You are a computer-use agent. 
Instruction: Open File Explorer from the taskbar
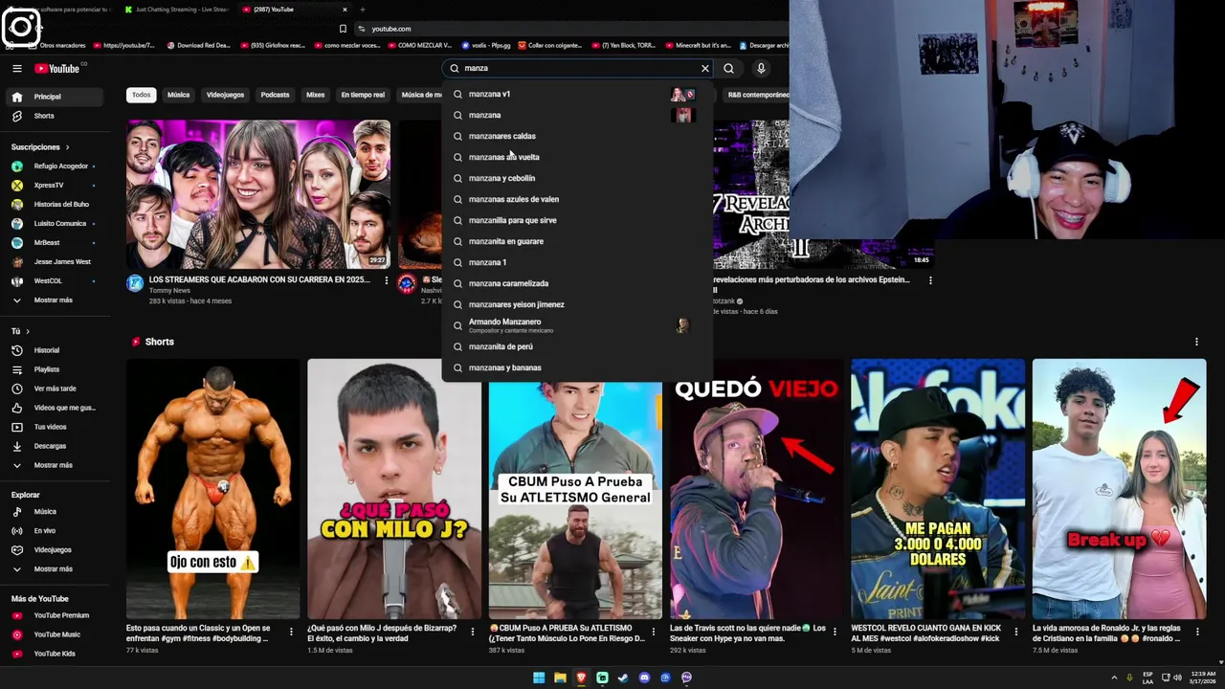tap(560, 678)
